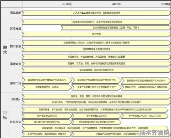
Task: Click the bar starting 全生命周期健康管理和服务
Action: point(116,28)
